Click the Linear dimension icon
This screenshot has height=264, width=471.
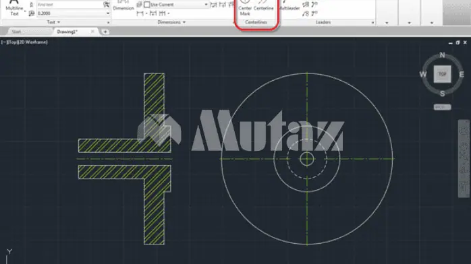coord(140,13)
